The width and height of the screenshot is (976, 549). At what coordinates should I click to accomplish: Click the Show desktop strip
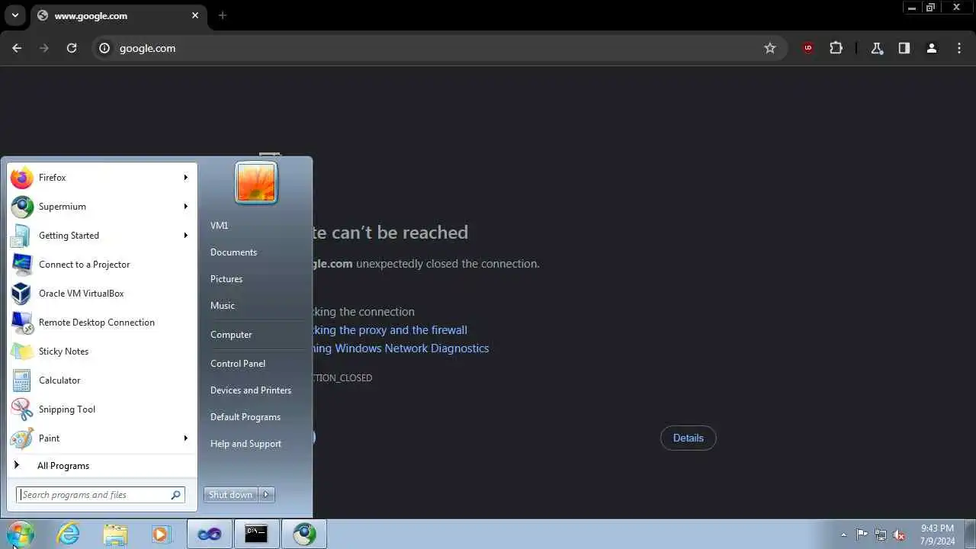click(970, 535)
